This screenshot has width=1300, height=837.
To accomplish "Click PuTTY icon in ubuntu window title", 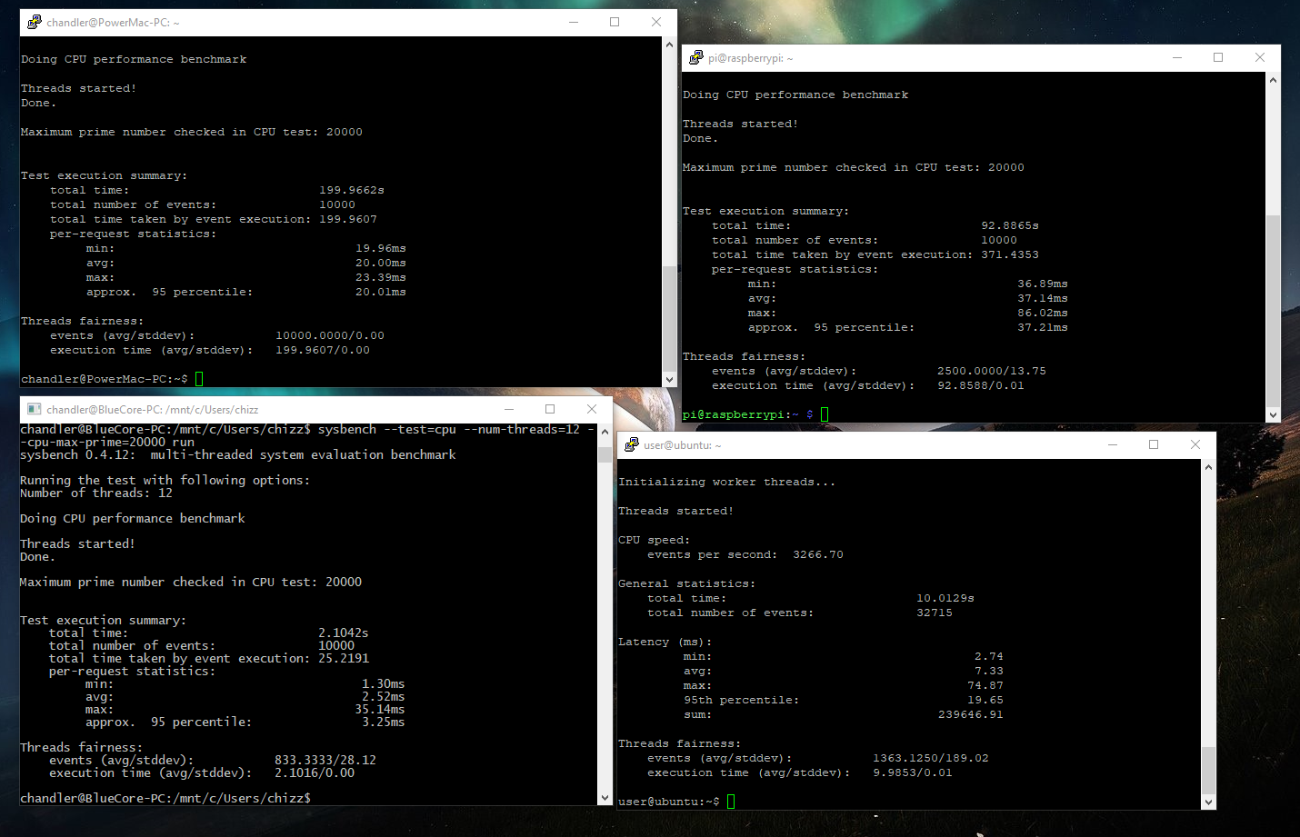I will point(632,444).
